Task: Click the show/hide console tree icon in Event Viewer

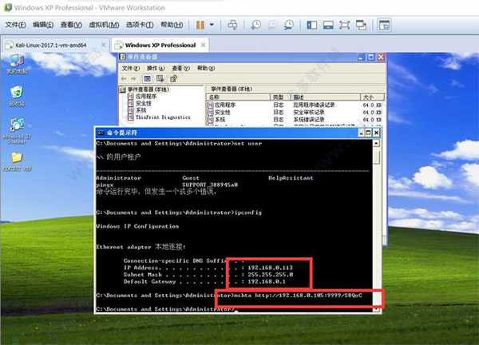Action: (x=147, y=79)
